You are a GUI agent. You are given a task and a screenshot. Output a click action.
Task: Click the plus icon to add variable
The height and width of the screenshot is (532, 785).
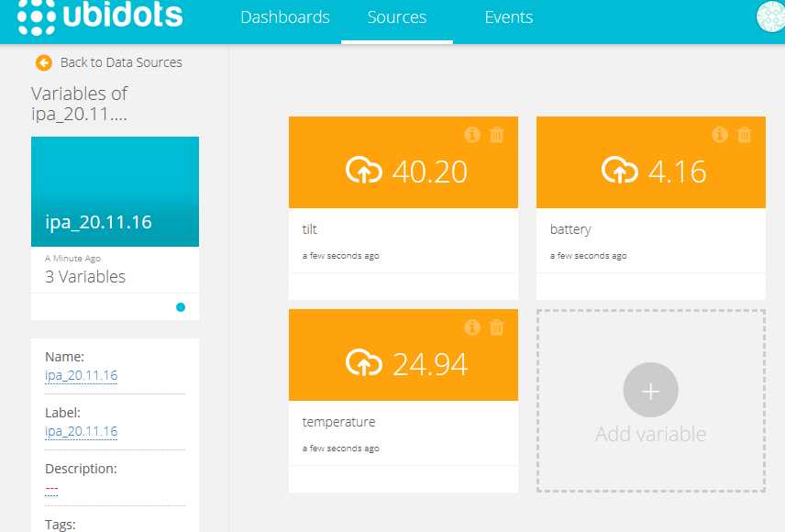point(650,391)
